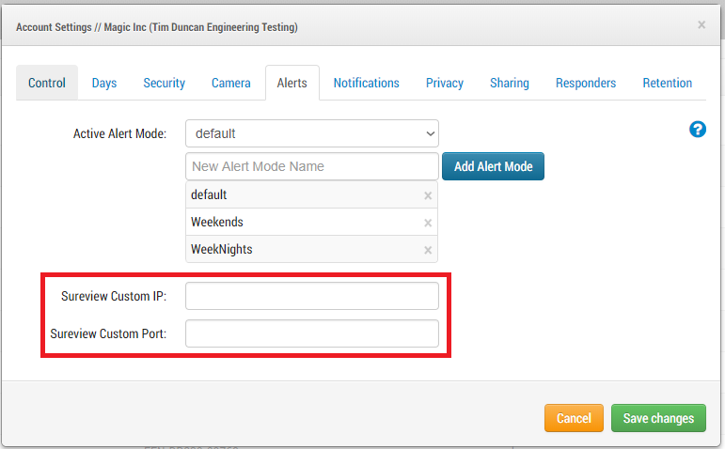Select the Camera tab
The width and height of the screenshot is (725, 449).
pyautogui.click(x=231, y=83)
